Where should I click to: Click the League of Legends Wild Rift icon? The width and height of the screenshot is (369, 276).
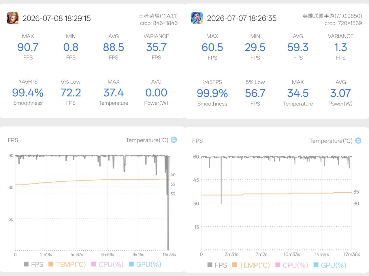(197, 18)
